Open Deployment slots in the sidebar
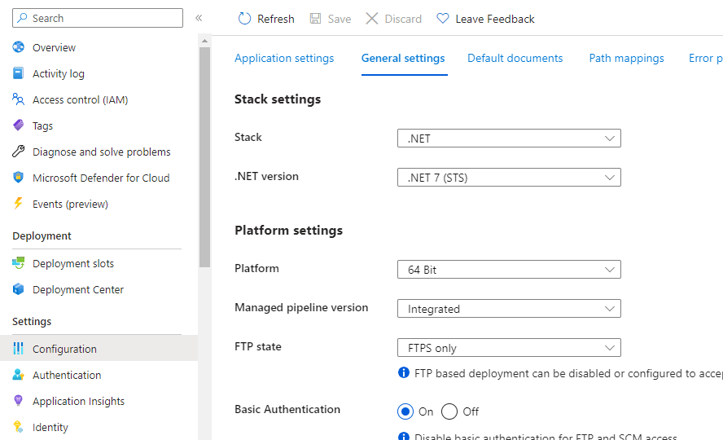The width and height of the screenshot is (723, 440). click(73, 263)
